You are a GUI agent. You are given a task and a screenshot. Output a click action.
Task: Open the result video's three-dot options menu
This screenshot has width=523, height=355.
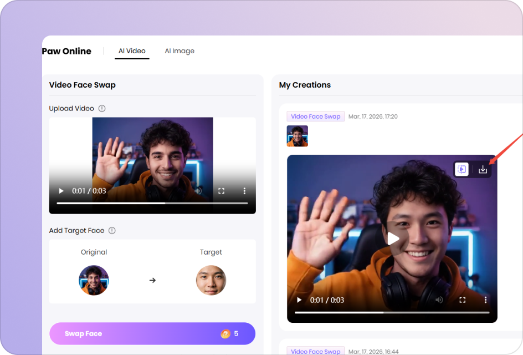click(x=485, y=300)
